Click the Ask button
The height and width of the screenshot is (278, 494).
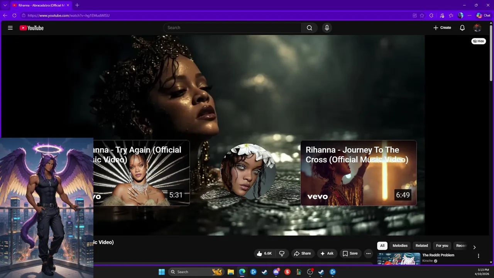[327, 254]
